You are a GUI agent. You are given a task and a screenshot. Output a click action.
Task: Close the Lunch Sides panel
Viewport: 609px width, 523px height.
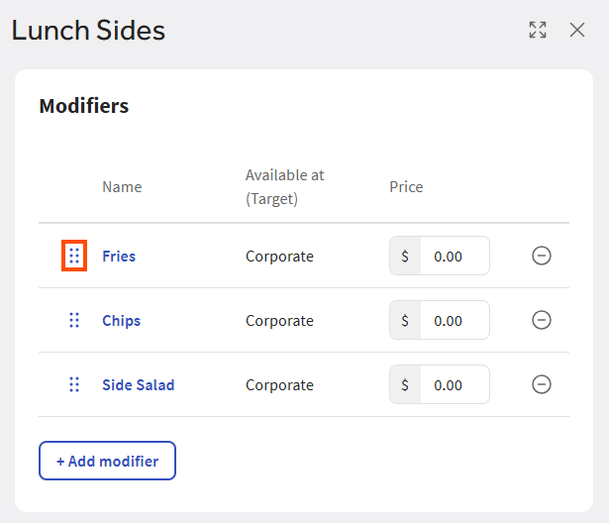click(577, 30)
